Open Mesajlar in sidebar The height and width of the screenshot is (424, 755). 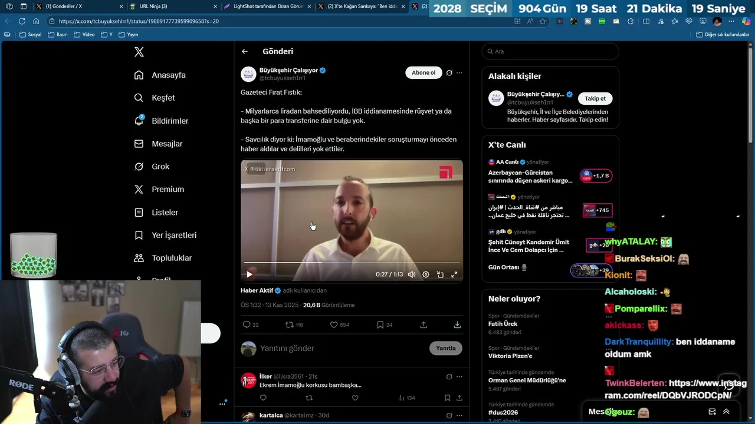tap(159, 144)
